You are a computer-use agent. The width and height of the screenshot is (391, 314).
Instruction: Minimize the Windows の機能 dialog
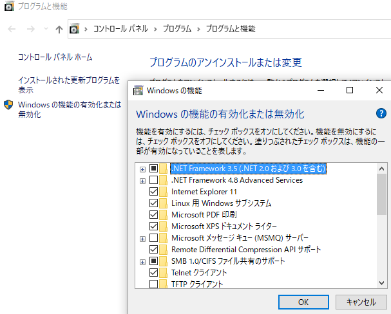click(x=321, y=90)
